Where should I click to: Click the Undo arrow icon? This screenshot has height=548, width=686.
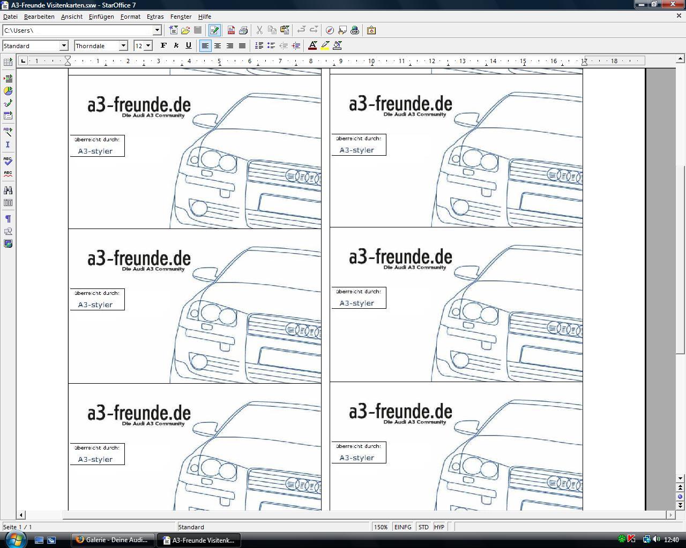tap(301, 31)
